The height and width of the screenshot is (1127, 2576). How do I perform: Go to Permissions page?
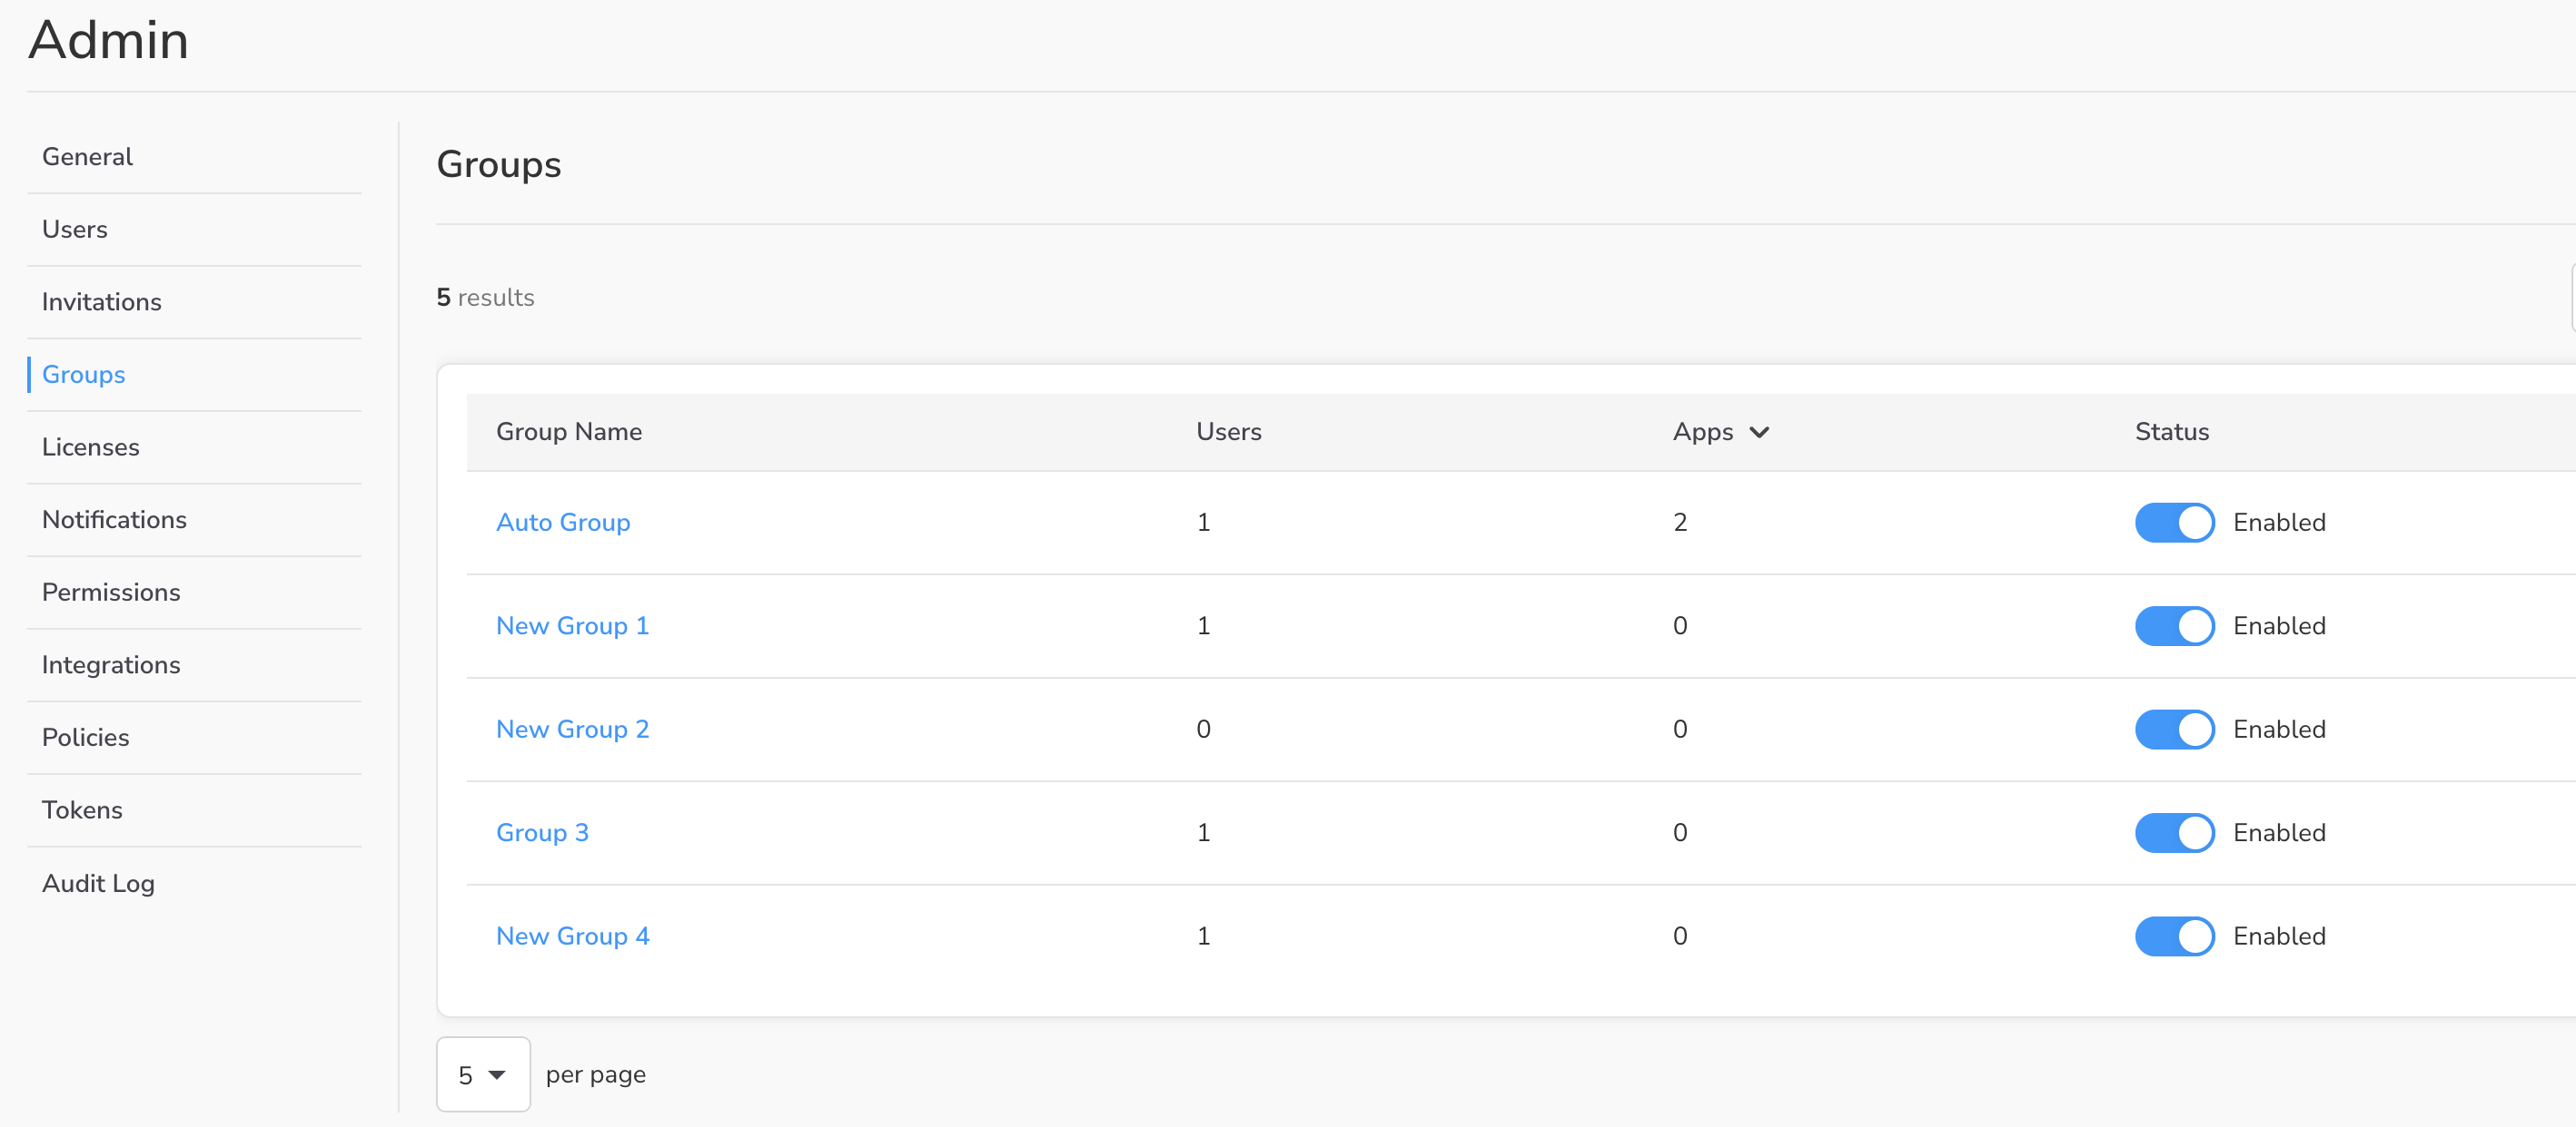[x=112, y=593]
